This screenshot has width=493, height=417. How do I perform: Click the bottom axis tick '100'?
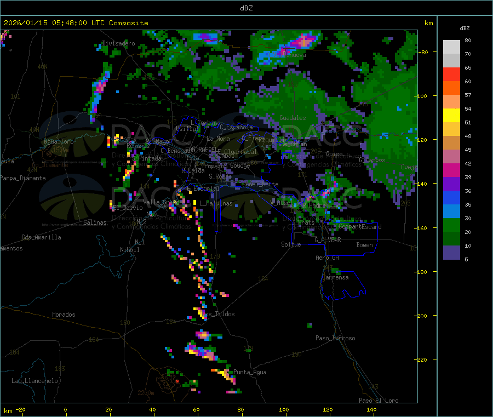284,409
